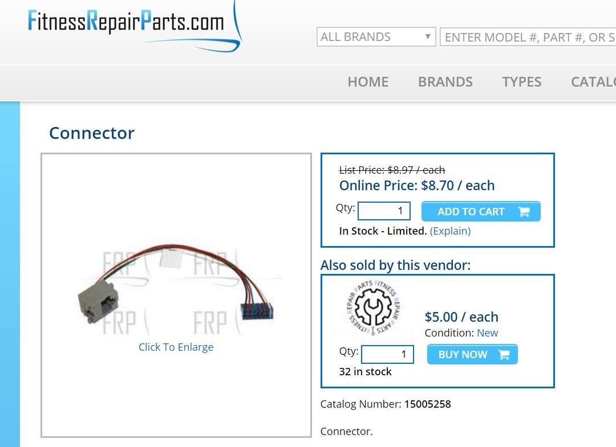
Task: Click the FitnessRepairParts.com logo
Action: 135,26
